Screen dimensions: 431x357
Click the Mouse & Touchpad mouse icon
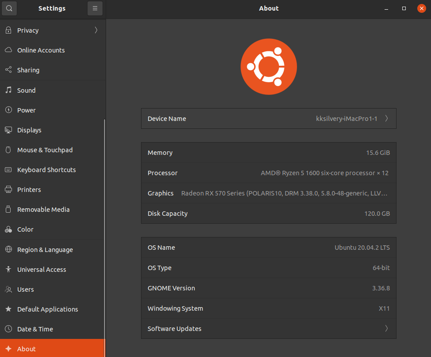click(x=8, y=150)
